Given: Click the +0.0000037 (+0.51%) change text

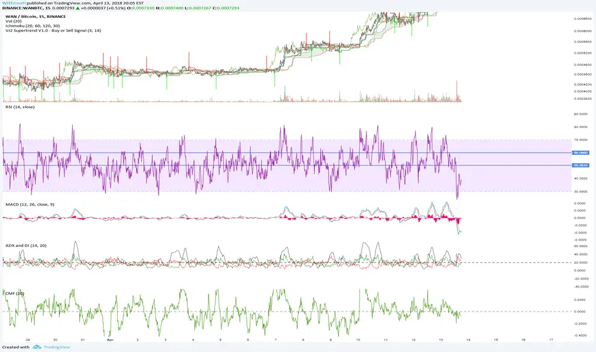Looking at the screenshot, I should 103,8.
